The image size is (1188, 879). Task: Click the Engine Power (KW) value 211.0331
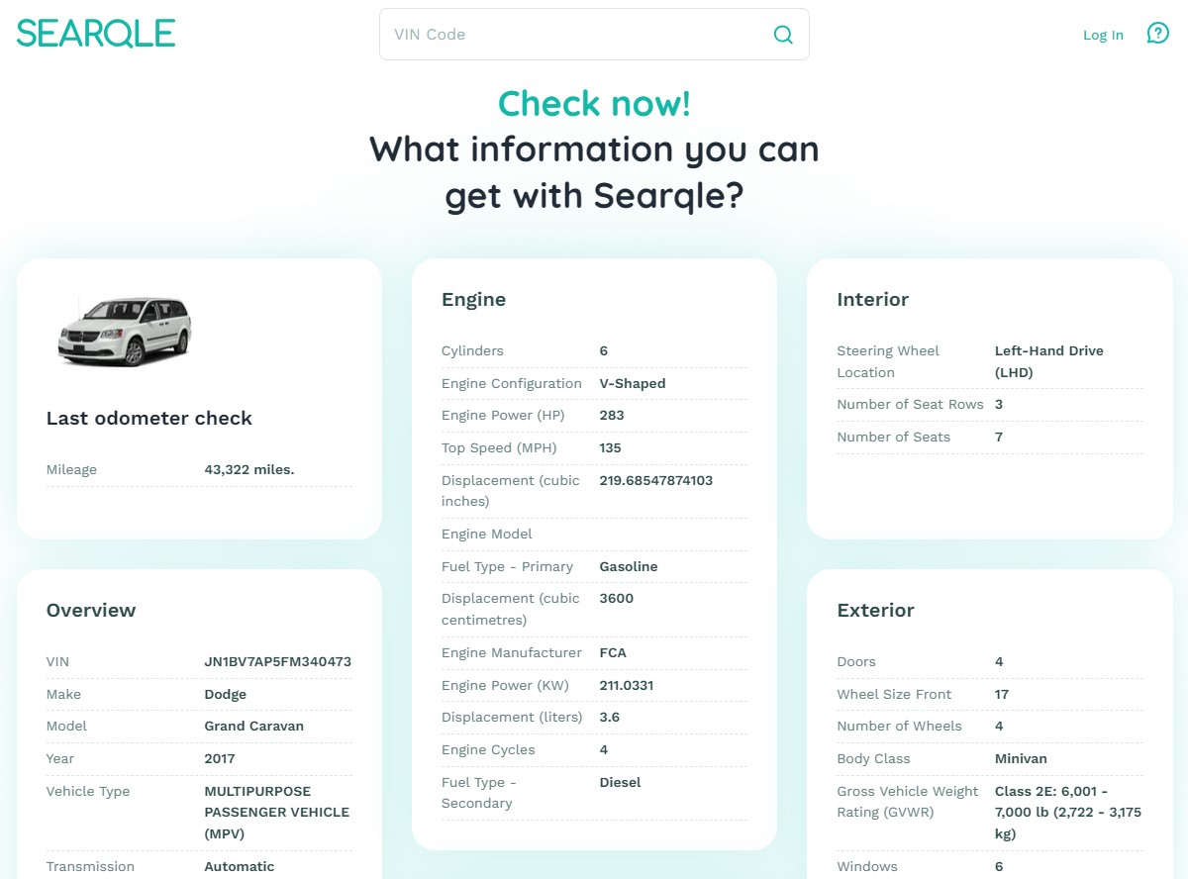click(627, 685)
